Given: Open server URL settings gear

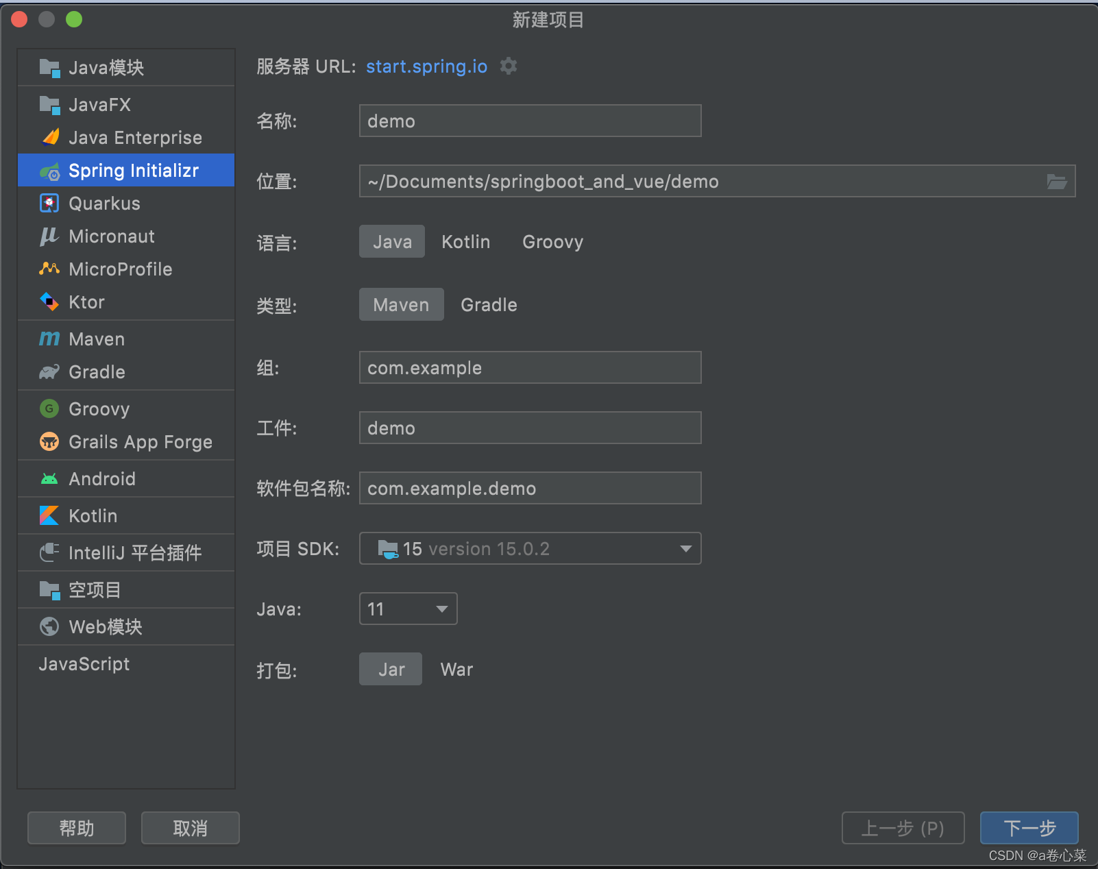Looking at the screenshot, I should 509,66.
